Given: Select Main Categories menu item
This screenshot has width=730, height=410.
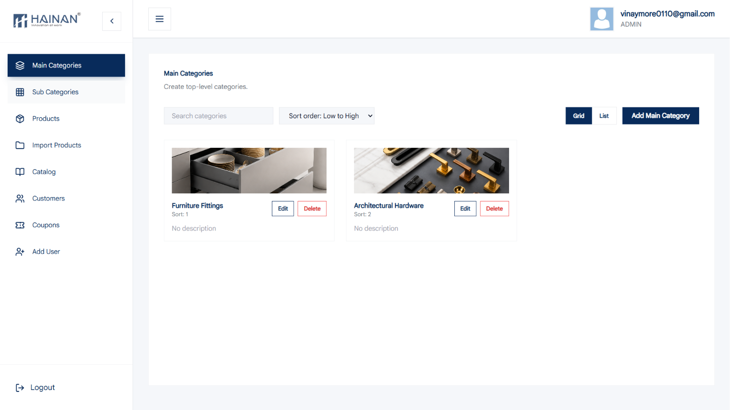Looking at the screenshot, I should point(67,66).
